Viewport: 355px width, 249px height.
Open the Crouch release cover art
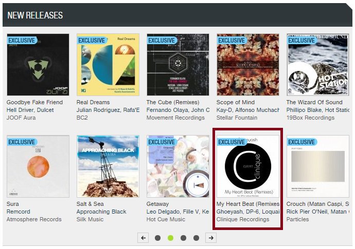[x=318, y=166]
